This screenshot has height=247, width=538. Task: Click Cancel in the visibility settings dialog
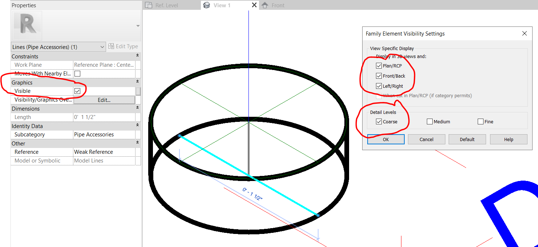pos(426,139)
